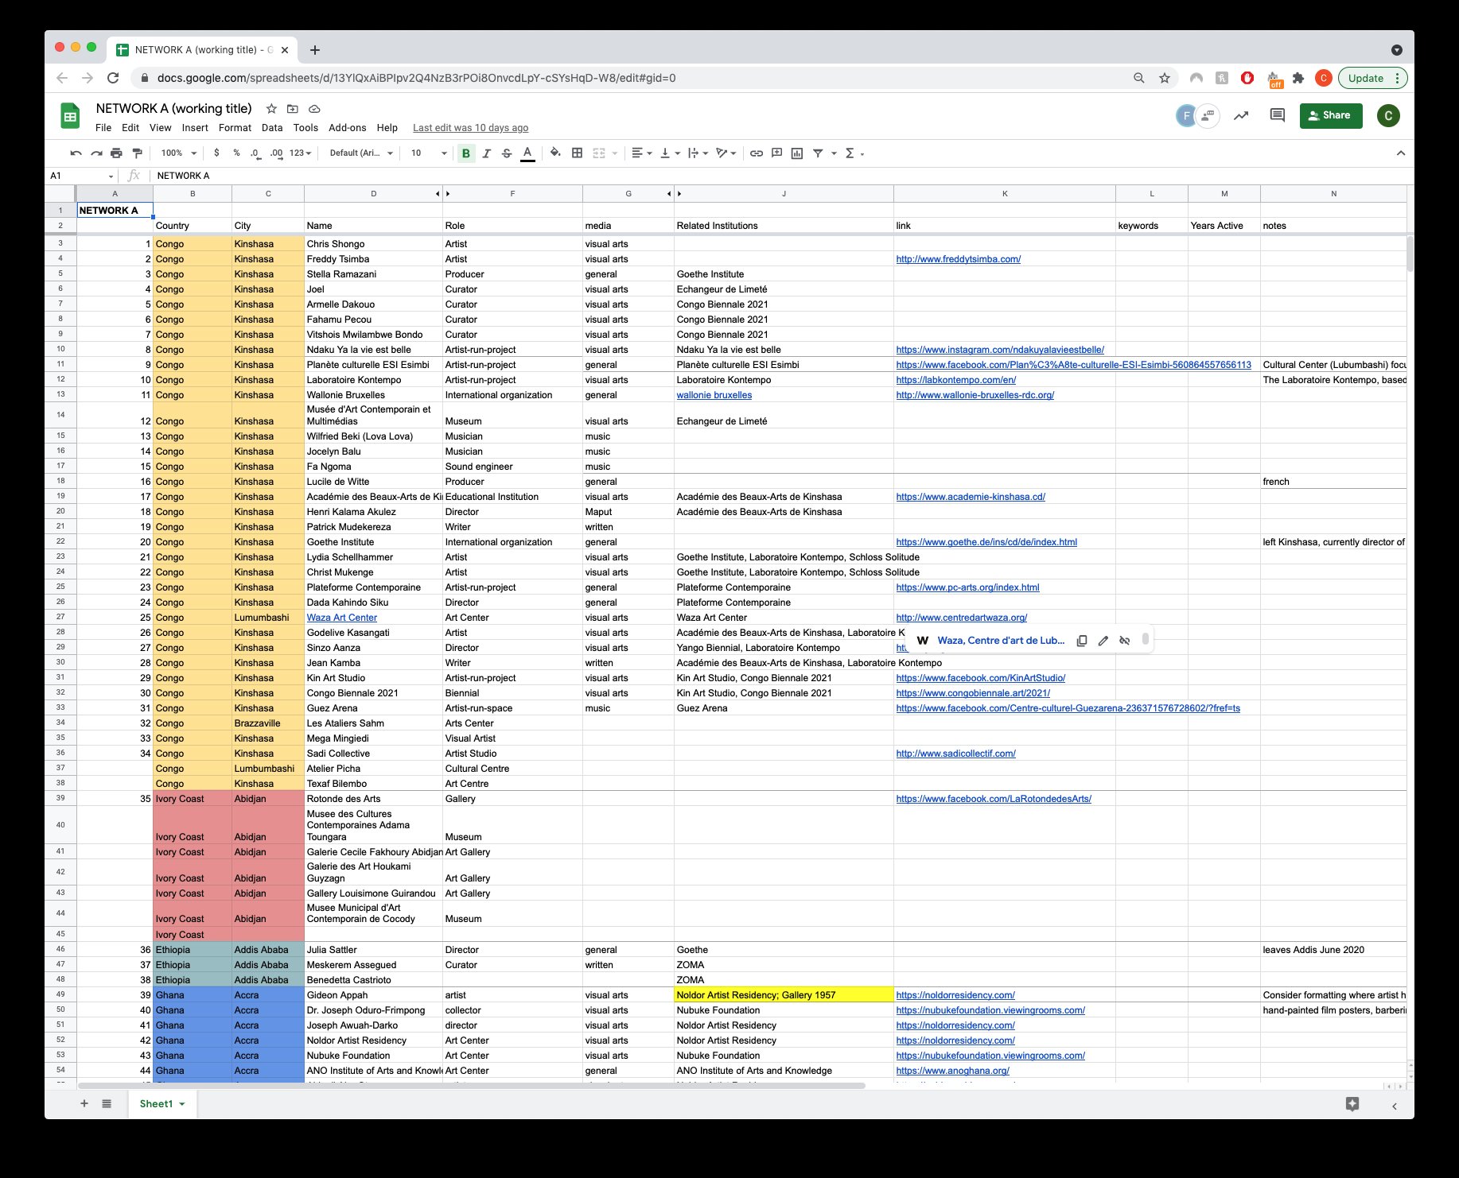Open the Chrome extensions puzzle icon
The width and height of the screenshot is (1459, 1178).
(x=1298, y=78)
